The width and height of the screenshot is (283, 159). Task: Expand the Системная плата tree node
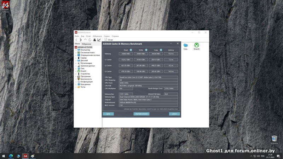(76, 53)
